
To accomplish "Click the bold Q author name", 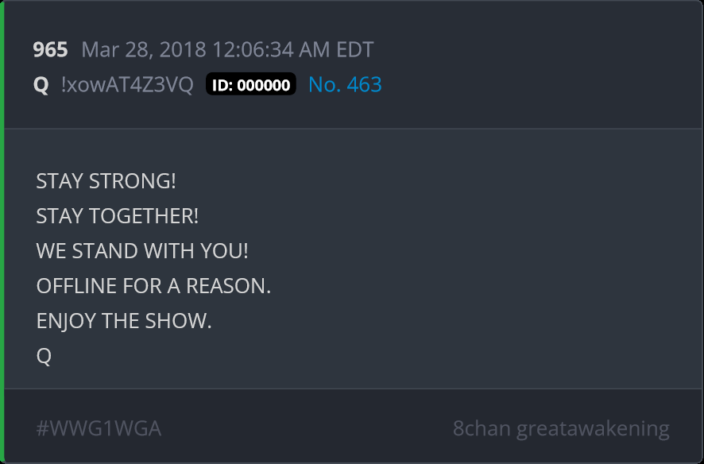I will pyautogui.click(x=41, y=85).
